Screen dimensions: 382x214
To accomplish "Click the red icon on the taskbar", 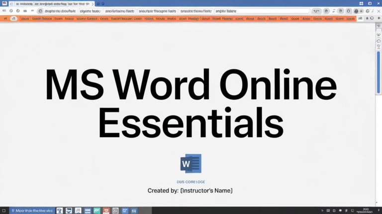I will [x=106, y=211].
